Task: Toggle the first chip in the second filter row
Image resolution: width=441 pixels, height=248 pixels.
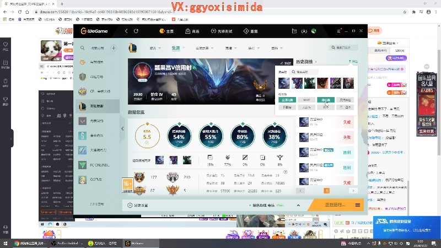Action: (287, 107)
